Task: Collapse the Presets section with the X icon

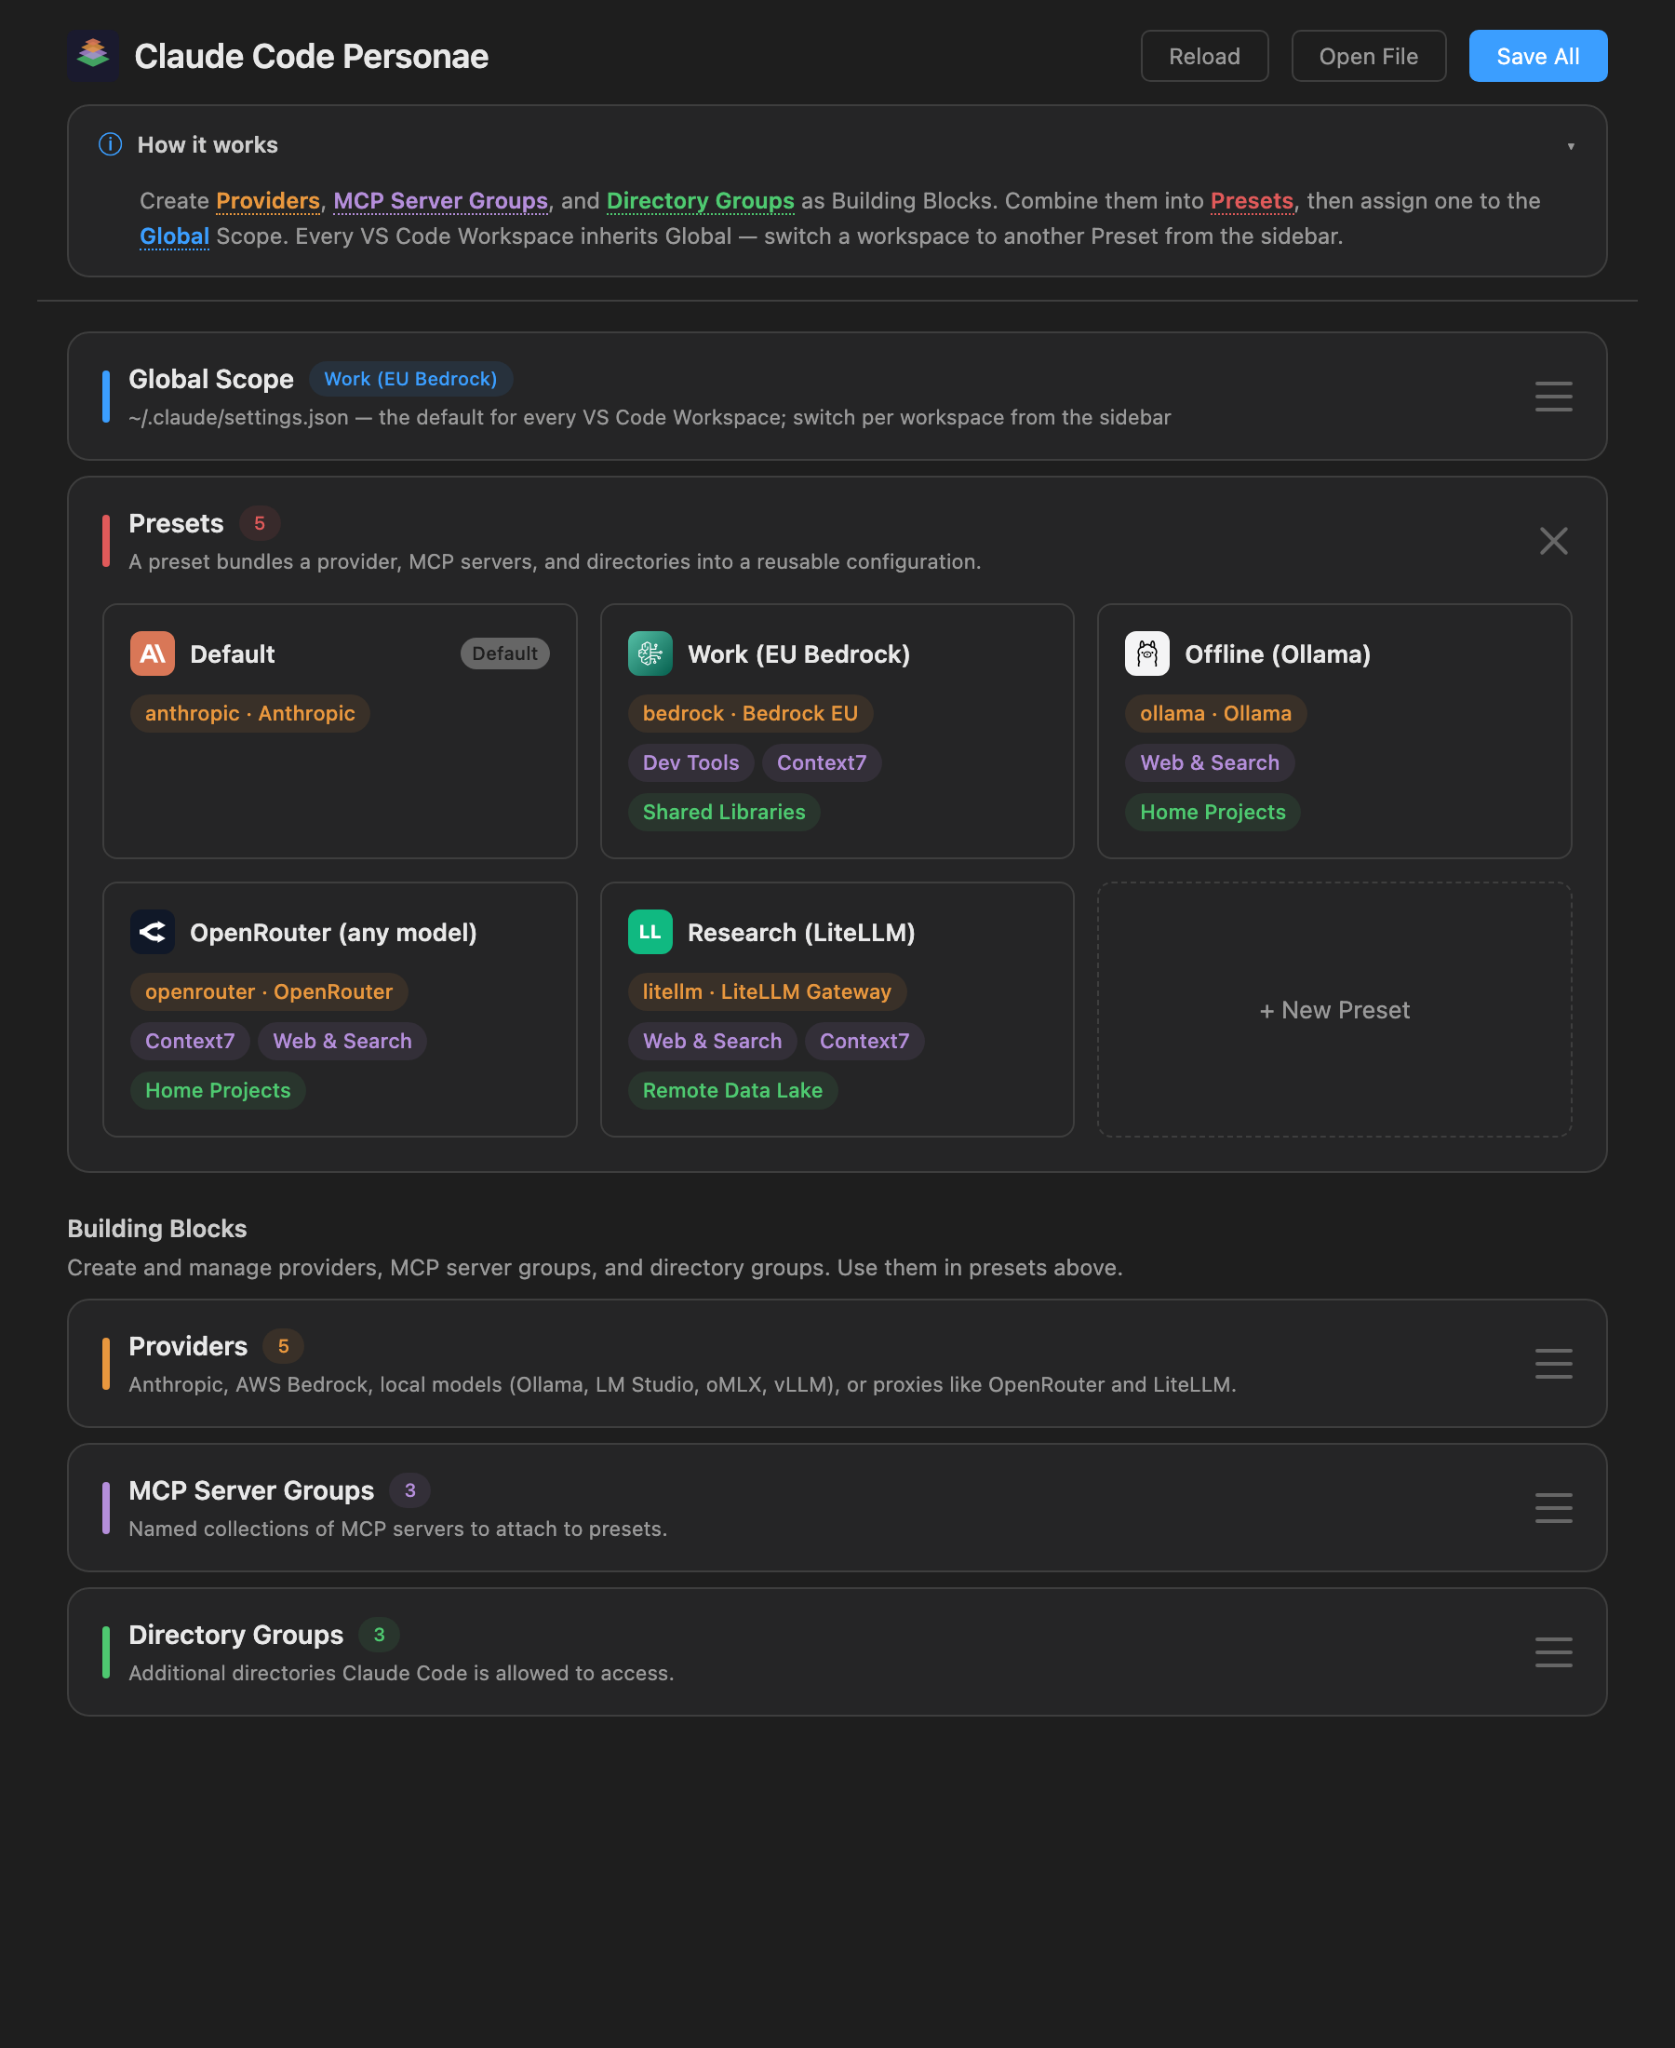Action: (x=1552, y=541)
